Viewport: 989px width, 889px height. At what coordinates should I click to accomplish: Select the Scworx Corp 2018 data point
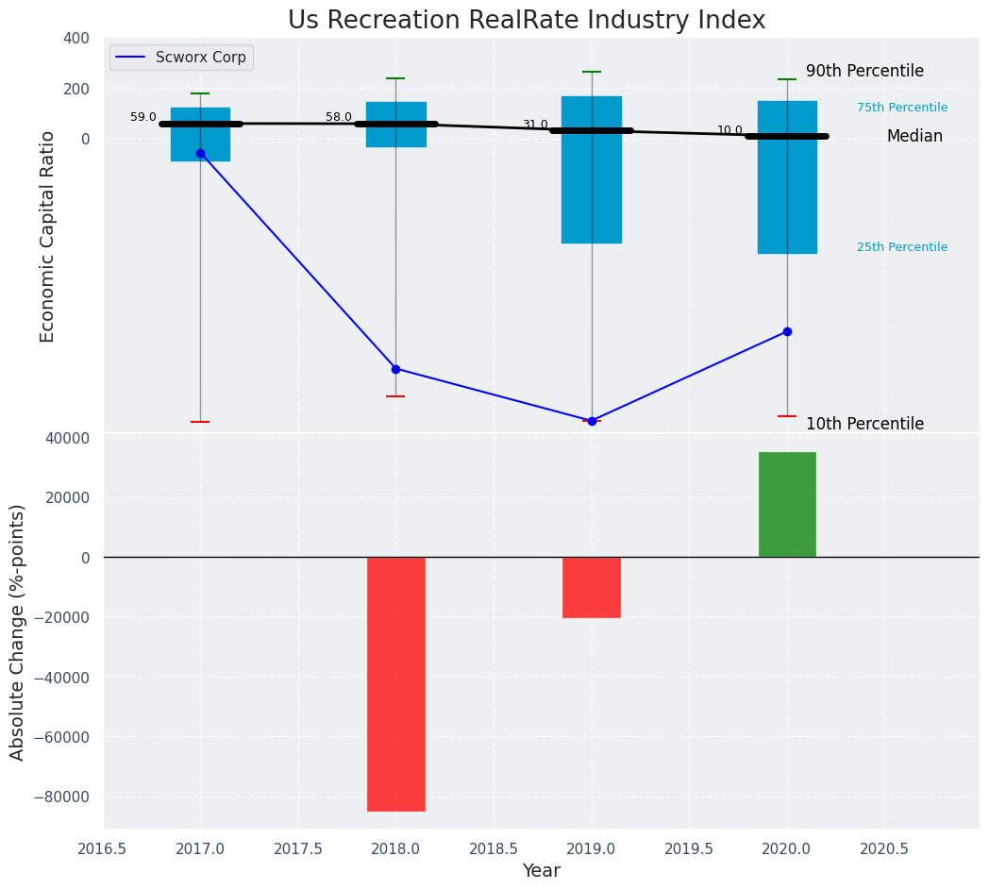[x=395, y=369]
